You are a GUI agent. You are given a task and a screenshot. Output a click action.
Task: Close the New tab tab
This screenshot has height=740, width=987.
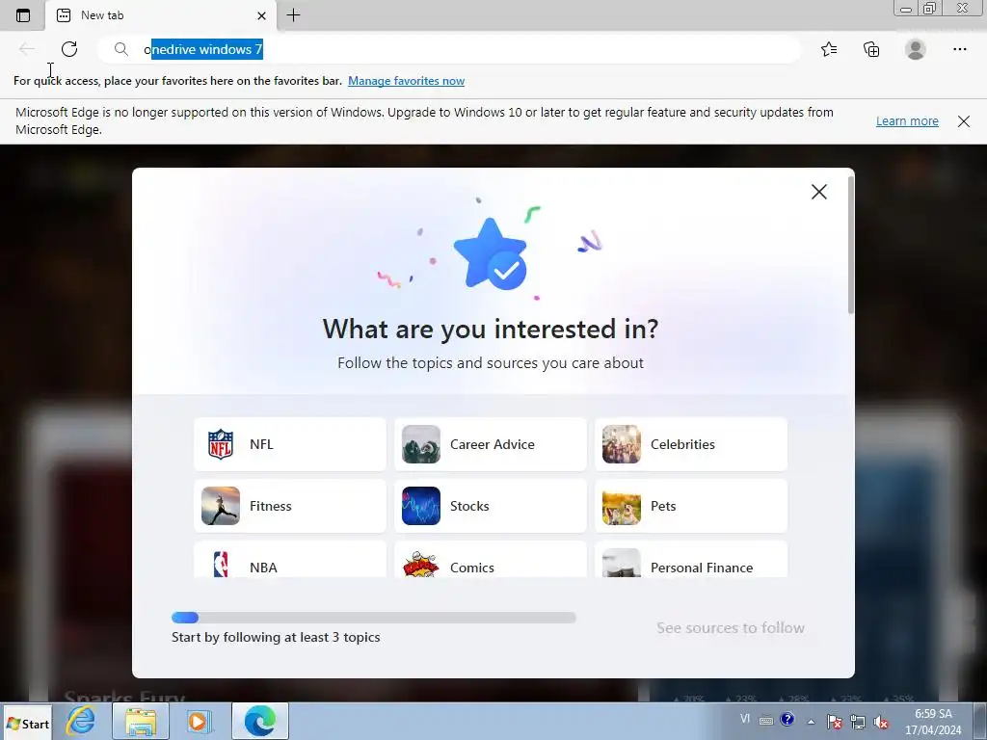(261, 15)
